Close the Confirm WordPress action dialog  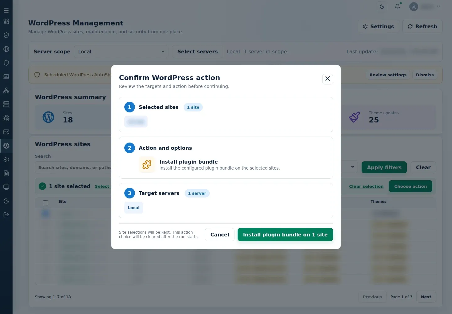point(328,79)
